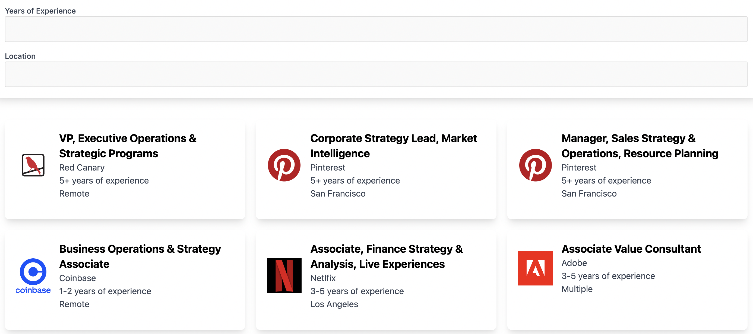The image size is (753, 334).
Task: Open Associate, Finance Strategy & Analysis job
Action: point(387,256)
